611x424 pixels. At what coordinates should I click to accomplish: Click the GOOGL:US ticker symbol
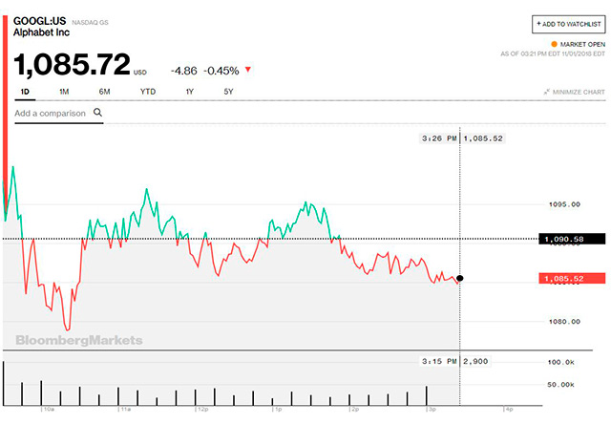coord(40,21)
